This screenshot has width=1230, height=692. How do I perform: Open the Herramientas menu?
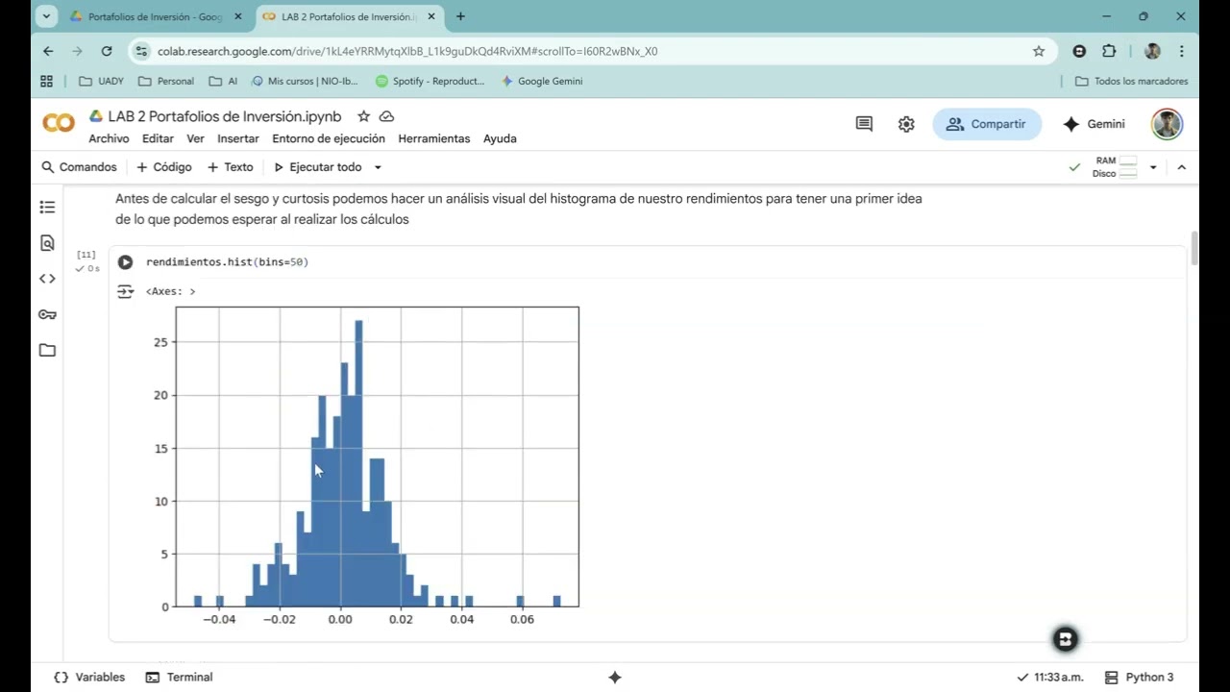click(434, 138)
